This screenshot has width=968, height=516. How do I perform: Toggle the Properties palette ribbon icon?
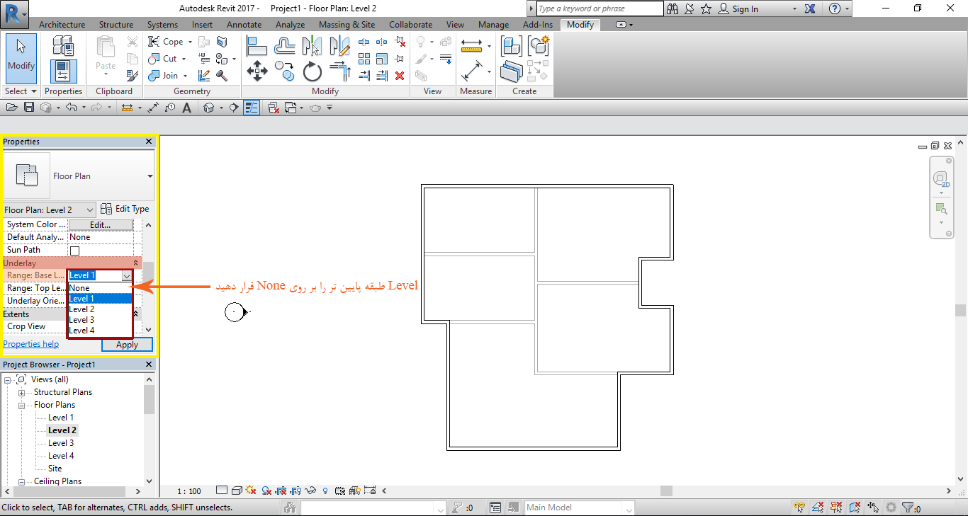pyautogui.click(x=63, y=71)
